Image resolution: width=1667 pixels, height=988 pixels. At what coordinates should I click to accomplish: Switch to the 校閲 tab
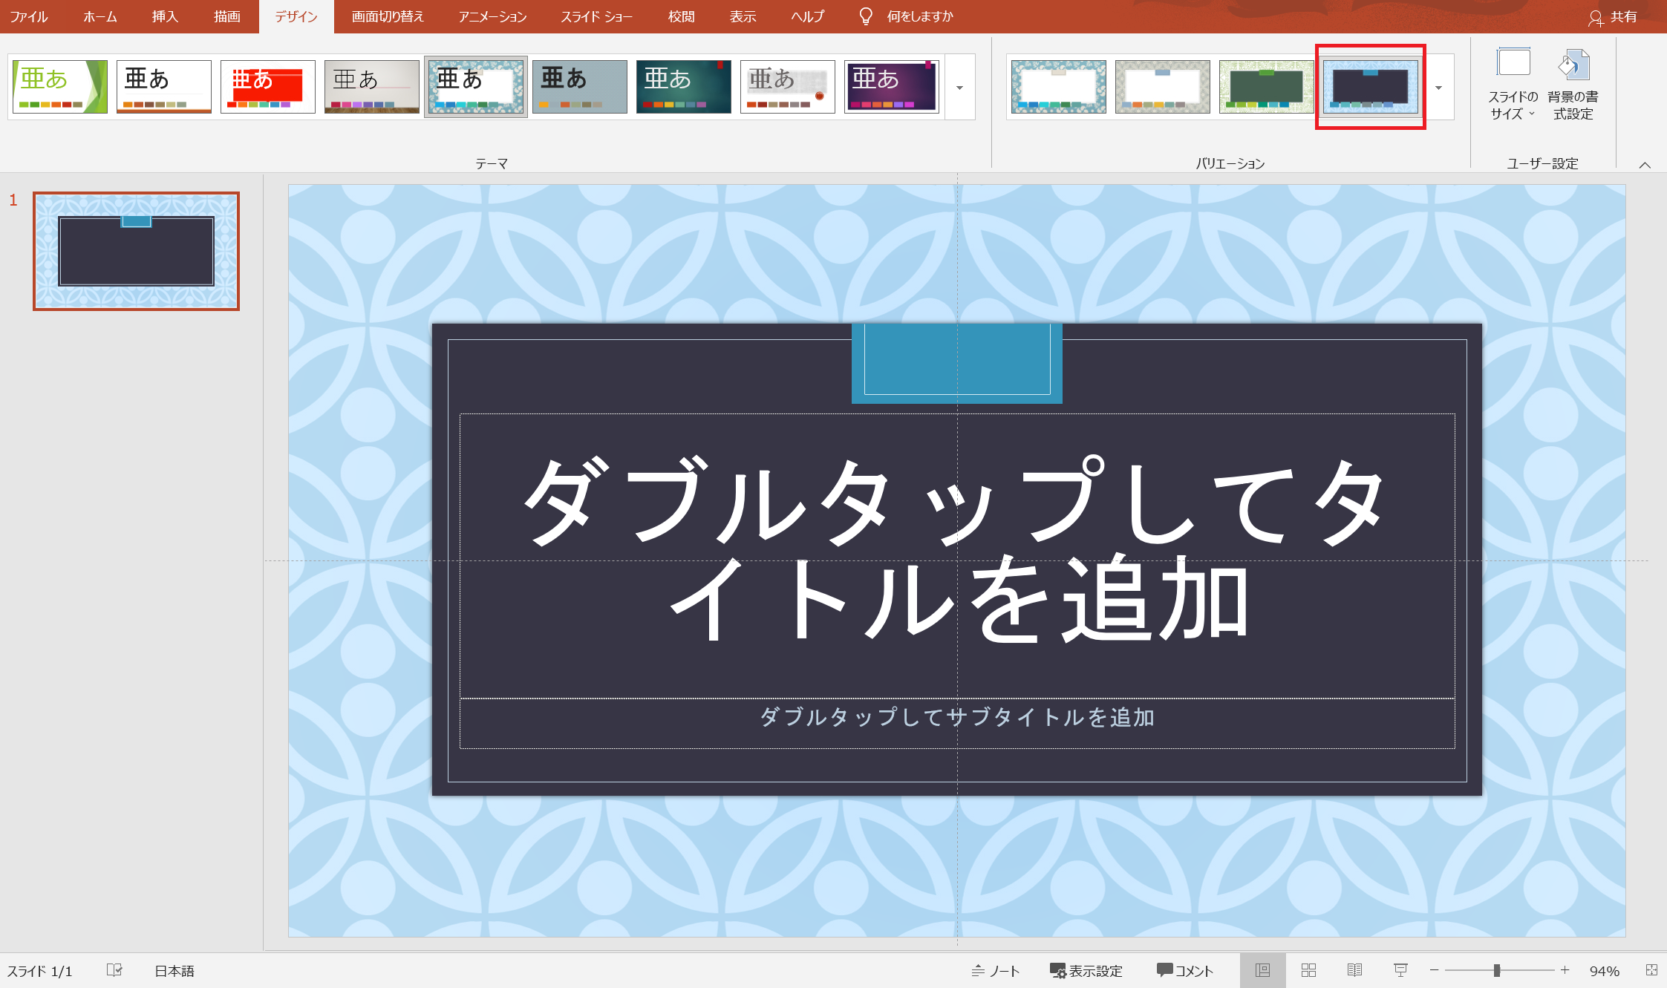pyautogui.click(x=681, y=16)
